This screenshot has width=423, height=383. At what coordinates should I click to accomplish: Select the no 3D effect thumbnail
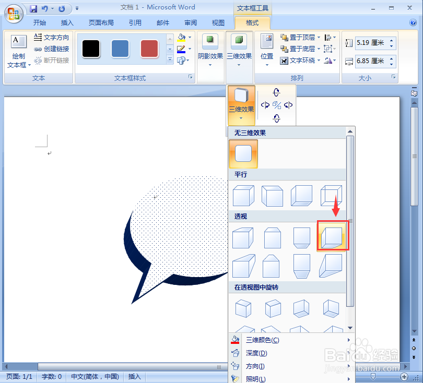point(243,153)
